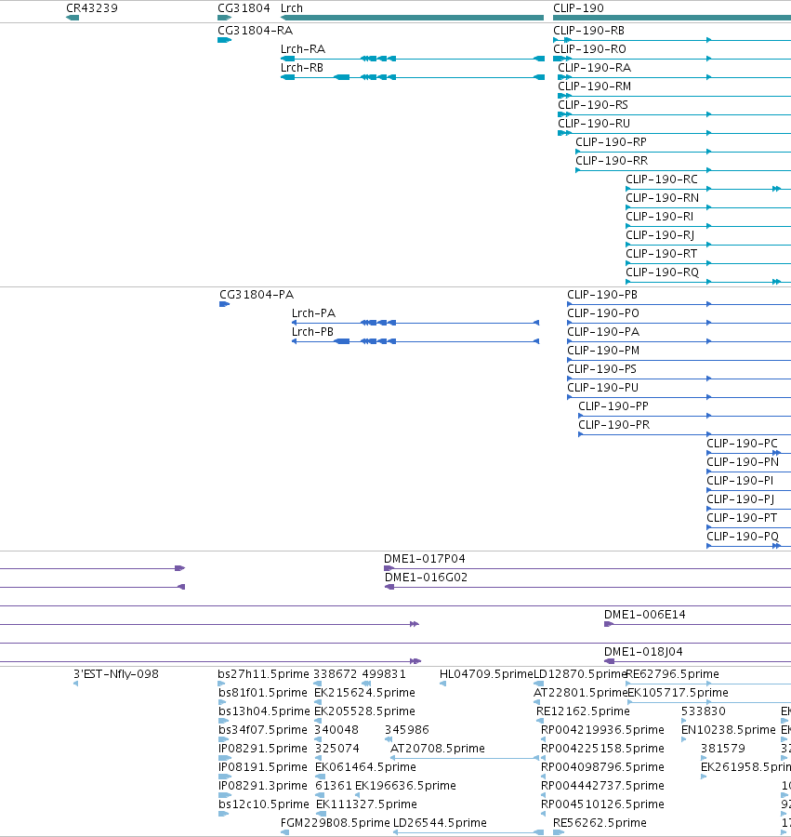791x837 pixels.
Task: Select EST bs27h11.5prime
Action: click(263, 675)
